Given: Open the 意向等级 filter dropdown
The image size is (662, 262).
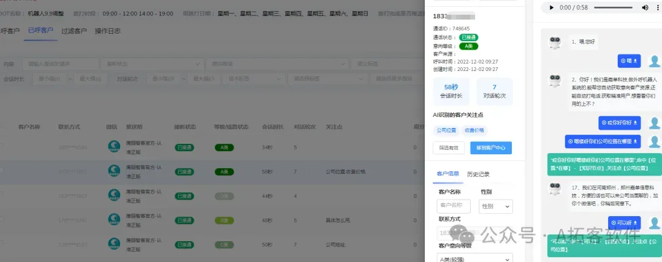Looking at the screenshot, I should click(x=276, y=64).
